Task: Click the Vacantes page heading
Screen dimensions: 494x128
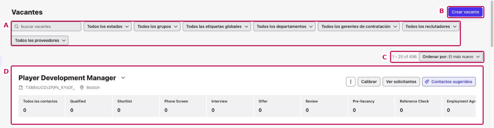Action: click(27, 12)
